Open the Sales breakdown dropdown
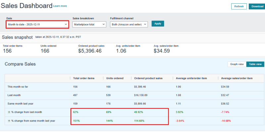This screenshot has width=265, height=132. coord(89,24)
